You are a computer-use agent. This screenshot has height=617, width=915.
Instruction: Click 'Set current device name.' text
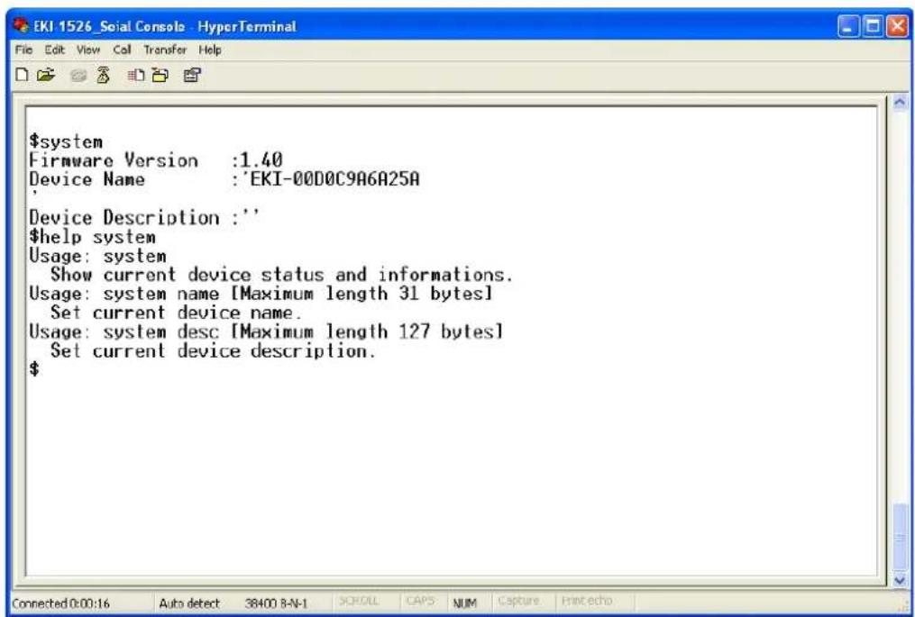[x=176, y=313]
